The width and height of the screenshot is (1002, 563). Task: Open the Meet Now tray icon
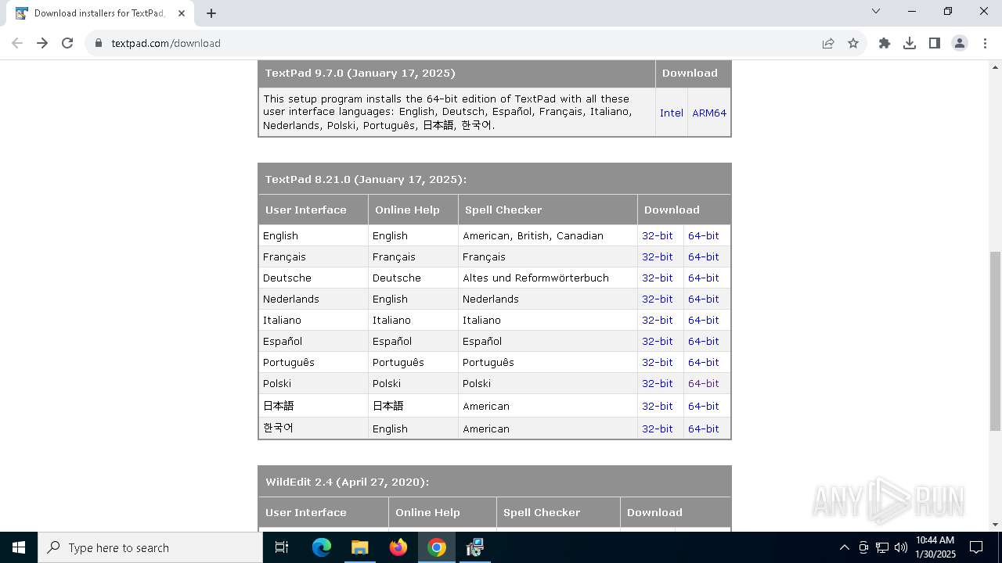point(863,547)
